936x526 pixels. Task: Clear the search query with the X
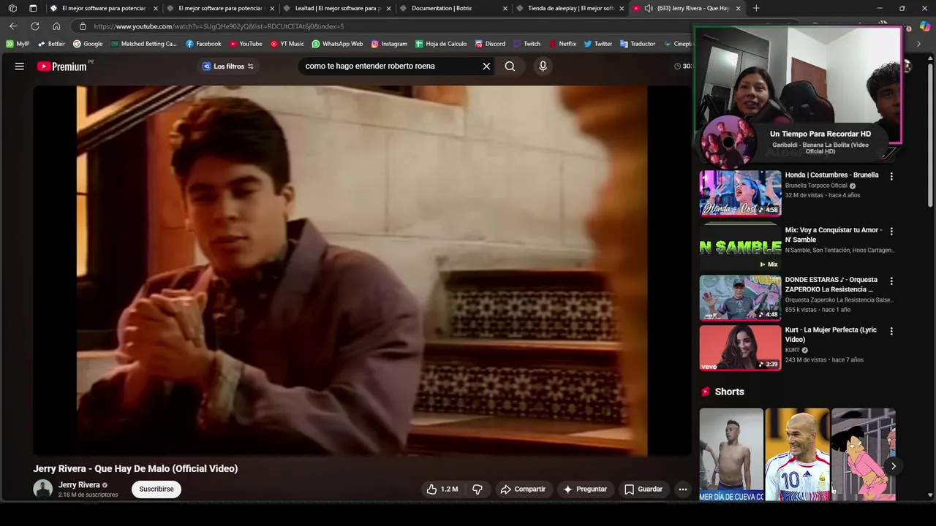486,66
